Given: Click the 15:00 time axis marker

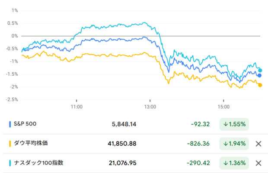Looking at the screenshot, I should (x=223, y=107).
